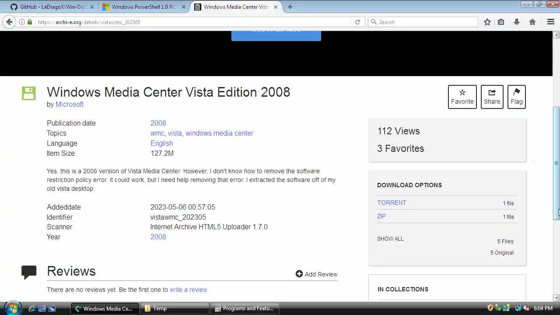Open the downloads arrow icon
560x315 pixels.
coord(517,22)
